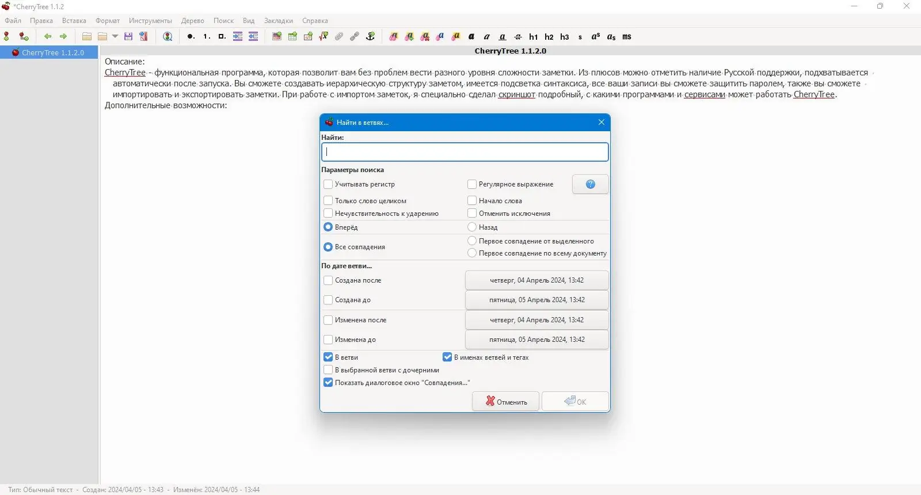Enable the 'Только слово целиком' checkbox

tap(328, 200)
